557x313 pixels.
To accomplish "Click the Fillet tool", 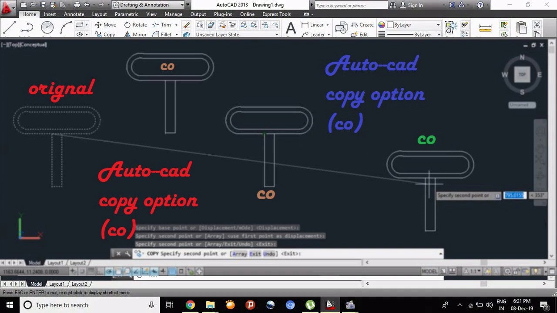I will (161, 34).
